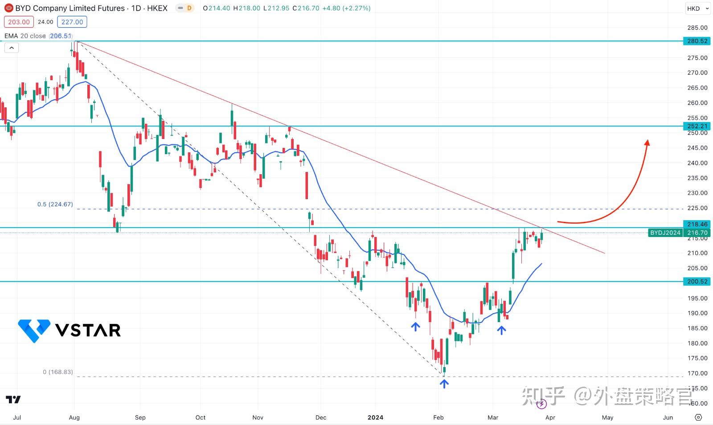
Task: Click the high value H218.00
Action: coord(247,8)
